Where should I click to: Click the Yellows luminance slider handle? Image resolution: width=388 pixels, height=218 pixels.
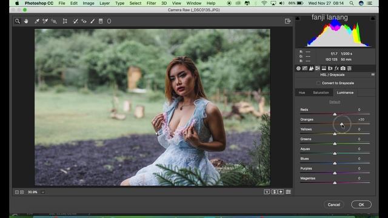(335, 134)
